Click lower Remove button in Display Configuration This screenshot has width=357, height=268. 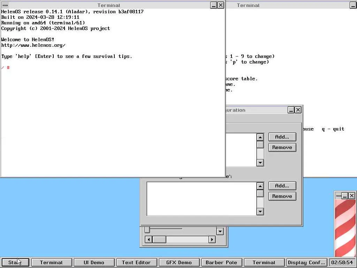pos(282,196)
